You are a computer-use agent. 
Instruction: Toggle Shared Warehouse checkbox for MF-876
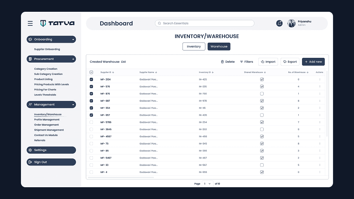(x=262, y=94)
